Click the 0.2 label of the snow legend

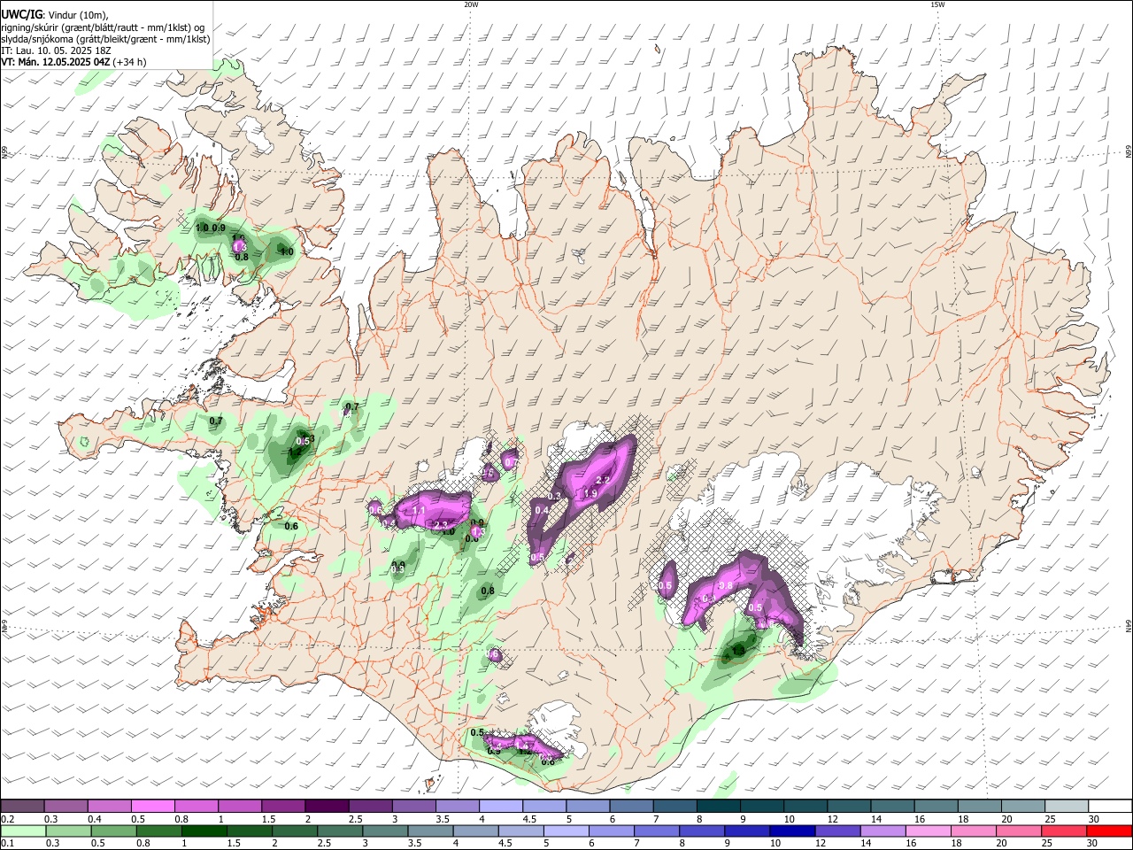(7, 820)
